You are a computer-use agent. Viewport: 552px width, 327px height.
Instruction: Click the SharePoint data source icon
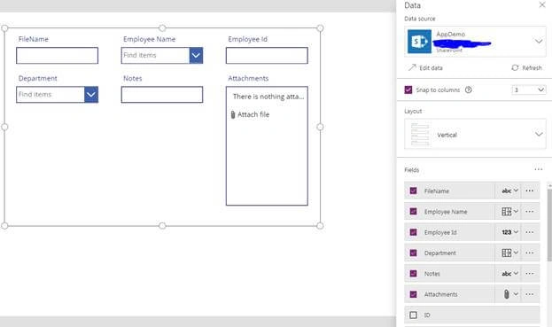pos(419,42)
